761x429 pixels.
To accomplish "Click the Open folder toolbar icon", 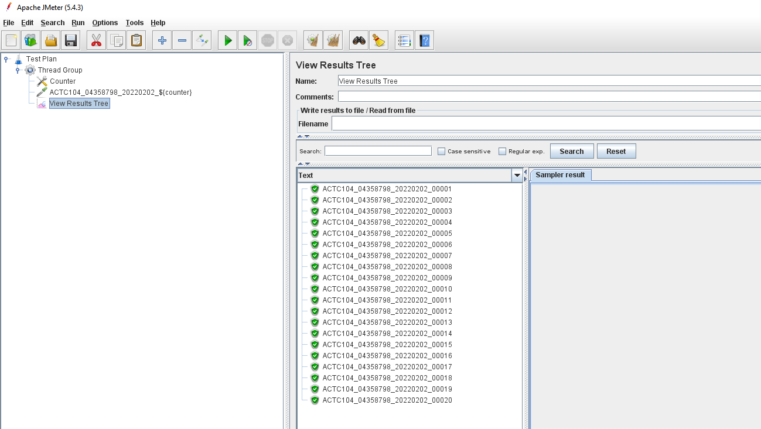I will (51, 40).
